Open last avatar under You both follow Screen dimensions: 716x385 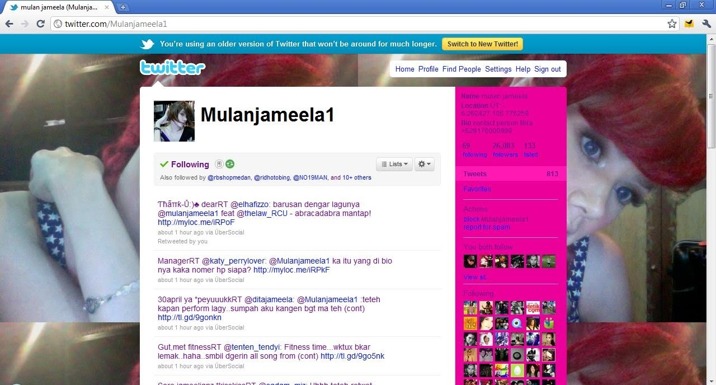tap(549, 261)
